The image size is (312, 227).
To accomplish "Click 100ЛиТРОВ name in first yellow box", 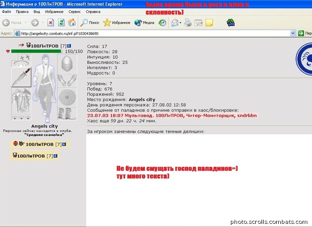I will [40, 144].
